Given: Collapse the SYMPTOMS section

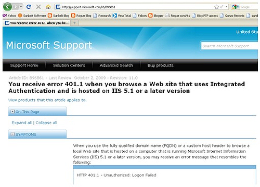Looking at the screenshot, I should point(12,134).
